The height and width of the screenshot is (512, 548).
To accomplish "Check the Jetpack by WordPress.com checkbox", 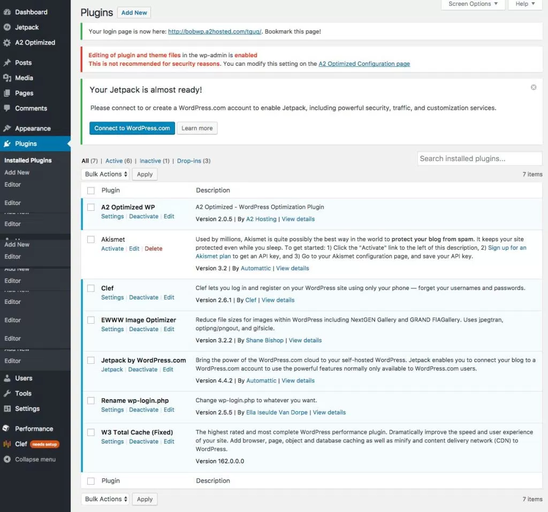I will tap(91, 360).
